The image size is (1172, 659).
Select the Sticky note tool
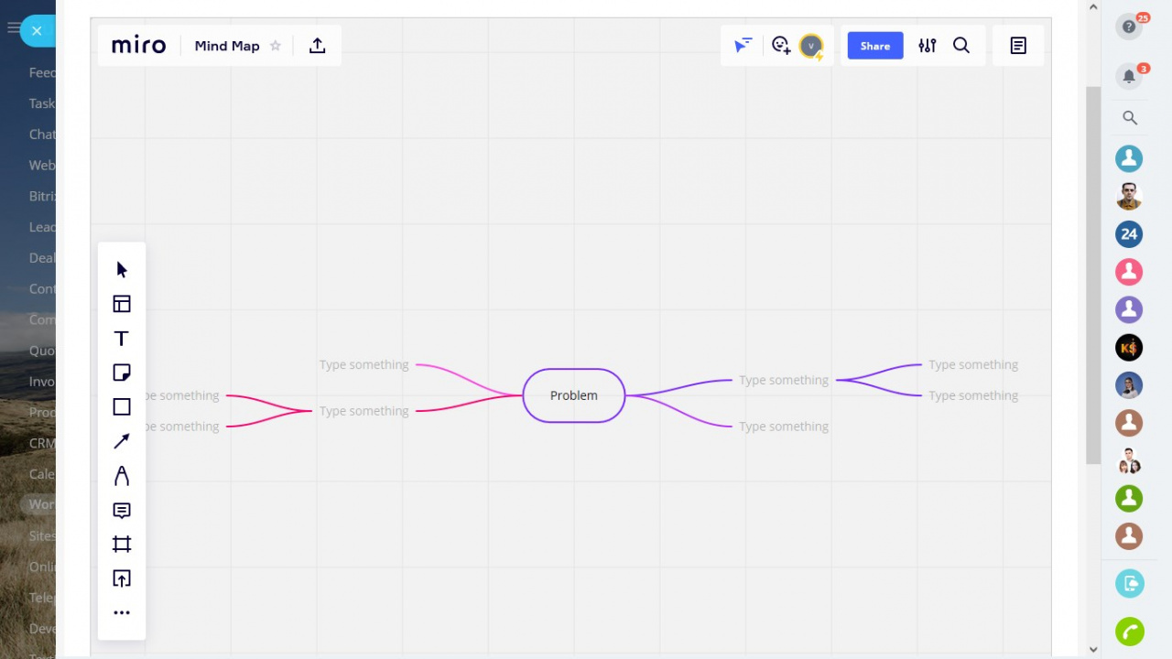tap(122, 373)
